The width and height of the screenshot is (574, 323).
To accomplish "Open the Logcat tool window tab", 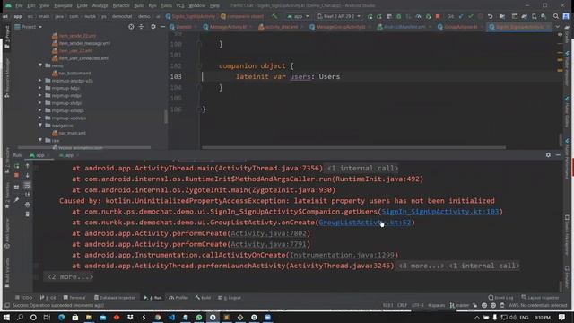I will pos(230,298).
